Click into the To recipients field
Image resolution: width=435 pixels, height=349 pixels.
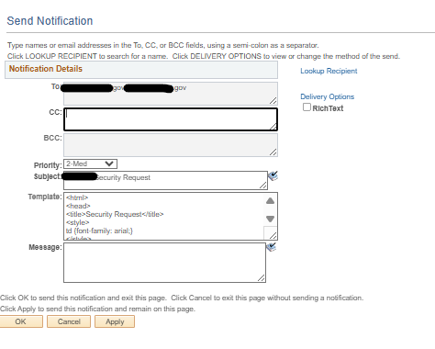171,94
